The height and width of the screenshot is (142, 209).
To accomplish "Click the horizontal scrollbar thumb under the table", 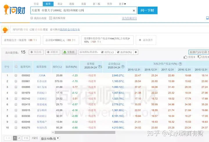I will click(x=85, y=132).
